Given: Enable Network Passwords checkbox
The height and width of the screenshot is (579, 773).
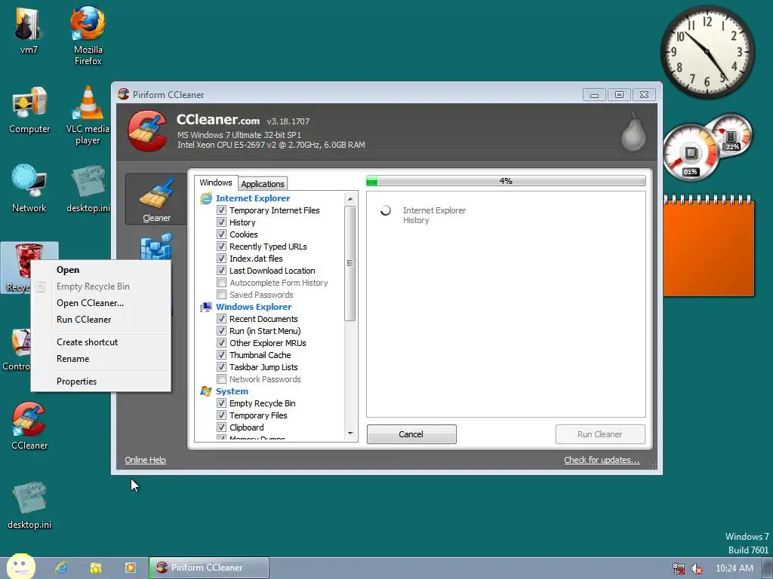Looking at the screenshot, I should tap(222, 379).
